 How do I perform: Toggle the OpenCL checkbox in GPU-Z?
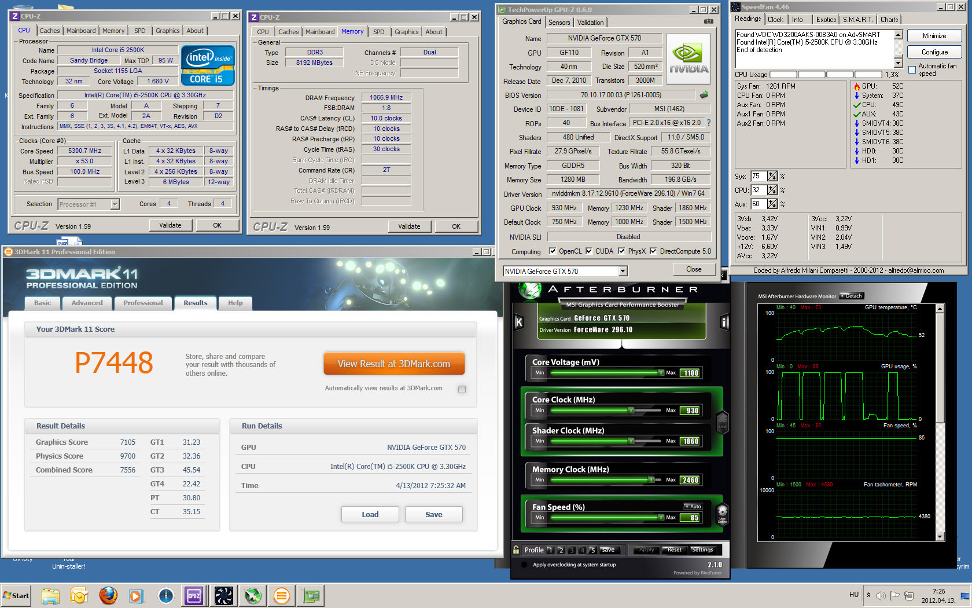click(x=553, y=251)
